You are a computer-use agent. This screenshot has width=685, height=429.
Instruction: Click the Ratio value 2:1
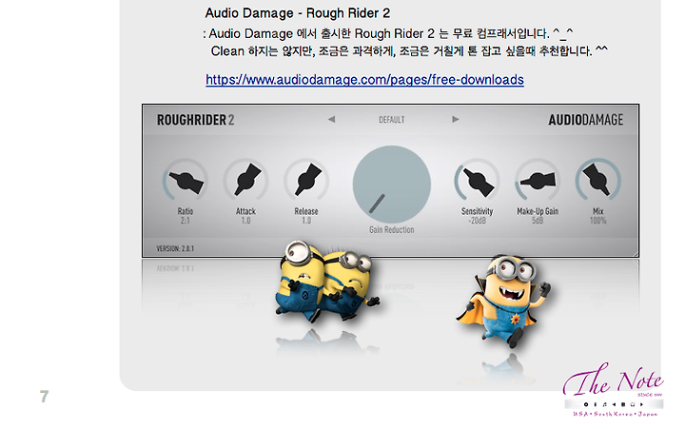click(186, 221)
